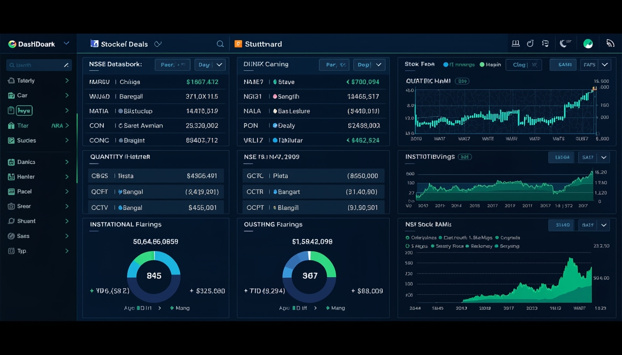Click the Peer button in NSSE Databork
Image resolution: width=622 pixels, height=355 pixels.
point(173,65)
